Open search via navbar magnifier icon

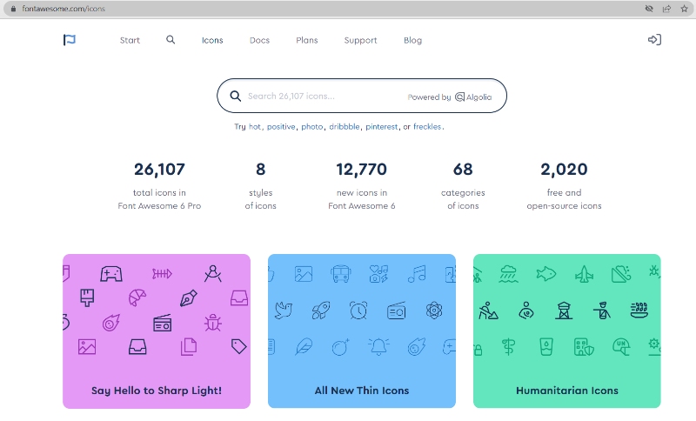pos(171,40)
